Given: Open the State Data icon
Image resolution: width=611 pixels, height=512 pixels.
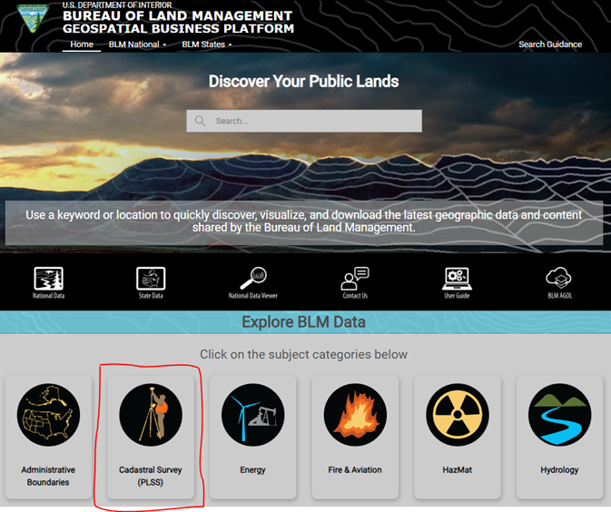Looking at the screenshot, I should (x=151, y=278).
